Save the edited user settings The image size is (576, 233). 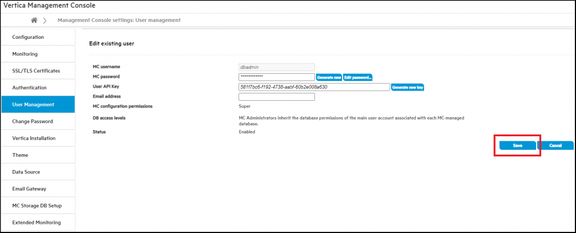517,146
